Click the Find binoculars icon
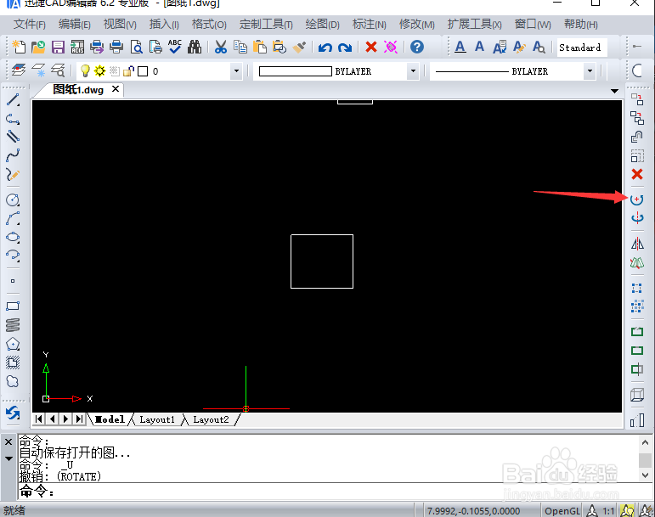Image resolution: width=655 pixels, height=517 pixels. 195,47
